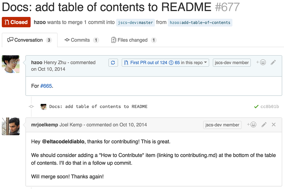The height and width of the screenshot is (189, 284).
Task: Click the green check status icon beside cc8b01b
Action: point(256,106)
